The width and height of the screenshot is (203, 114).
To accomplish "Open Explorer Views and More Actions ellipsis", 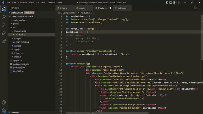I will coord(51,8).
